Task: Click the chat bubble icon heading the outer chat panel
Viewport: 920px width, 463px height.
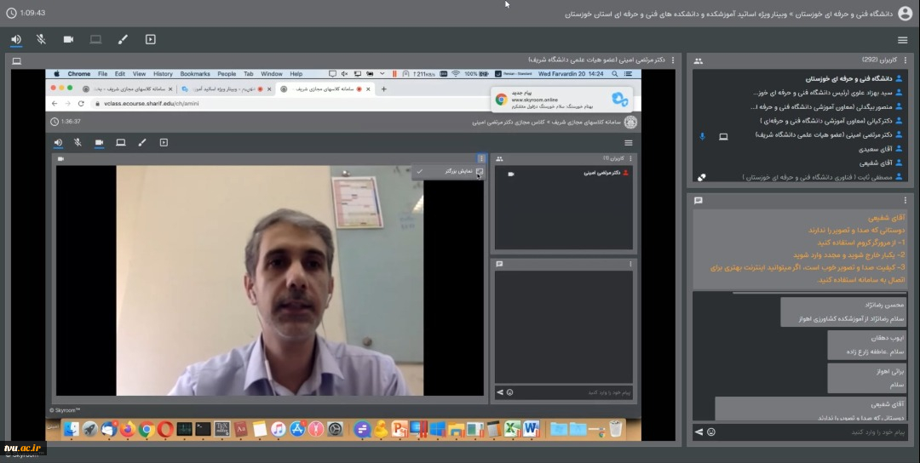Action: tap(699, 200)
